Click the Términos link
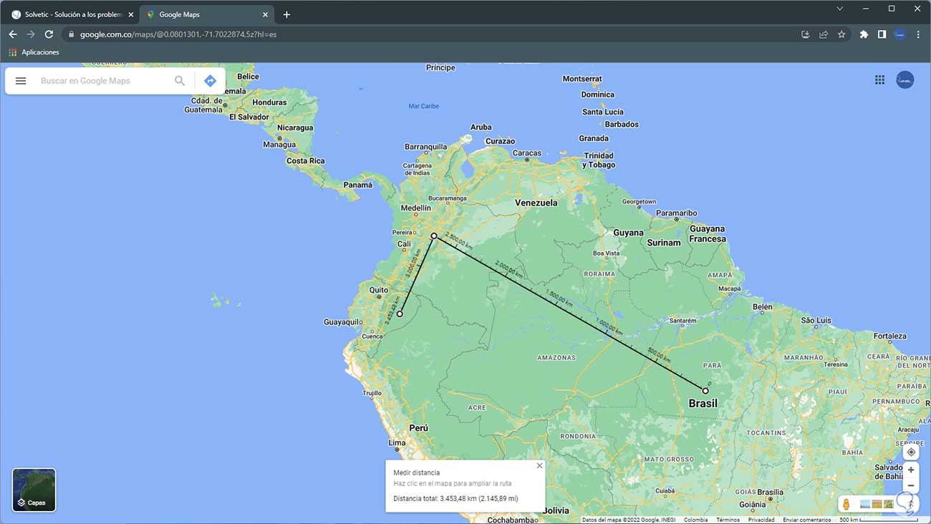This screenshot has height=524, width=931. tap(728, 520)
